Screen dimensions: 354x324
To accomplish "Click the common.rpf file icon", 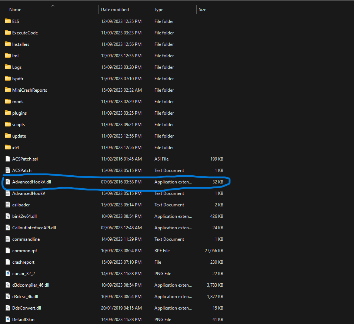I will (8, 250).
